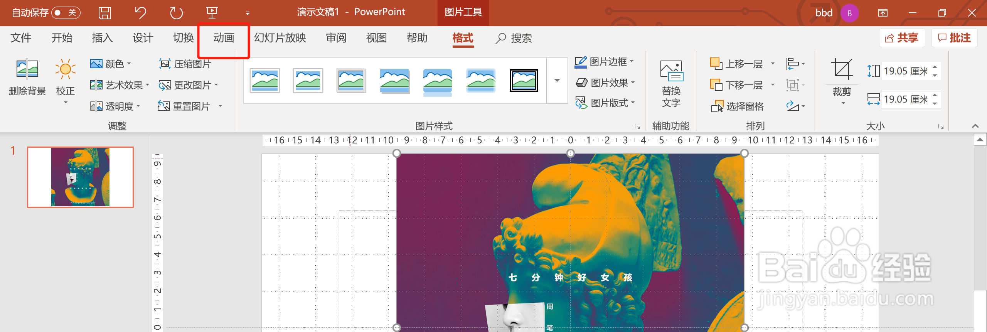
Task: Open the 幻灯片放映 tab
Action: (280, 38)
